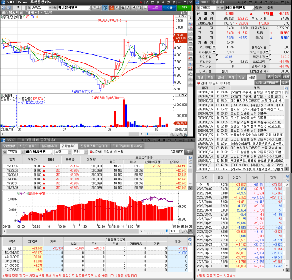Screen dimensions: 292x280
Task: Select the ellipse drawing tool
Action: pos(190,39)
